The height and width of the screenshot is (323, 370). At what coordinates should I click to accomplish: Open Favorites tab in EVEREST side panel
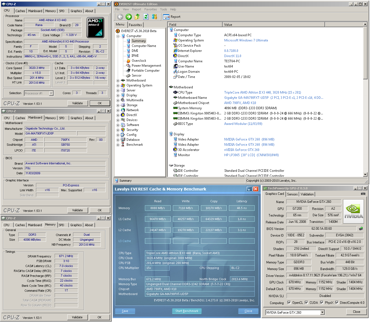[x=136, y=25]
